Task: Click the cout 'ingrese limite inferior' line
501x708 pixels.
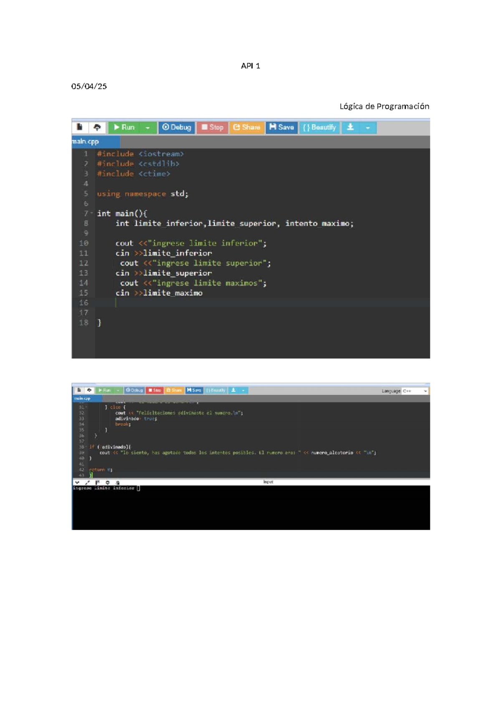Action: pos(191,243)
